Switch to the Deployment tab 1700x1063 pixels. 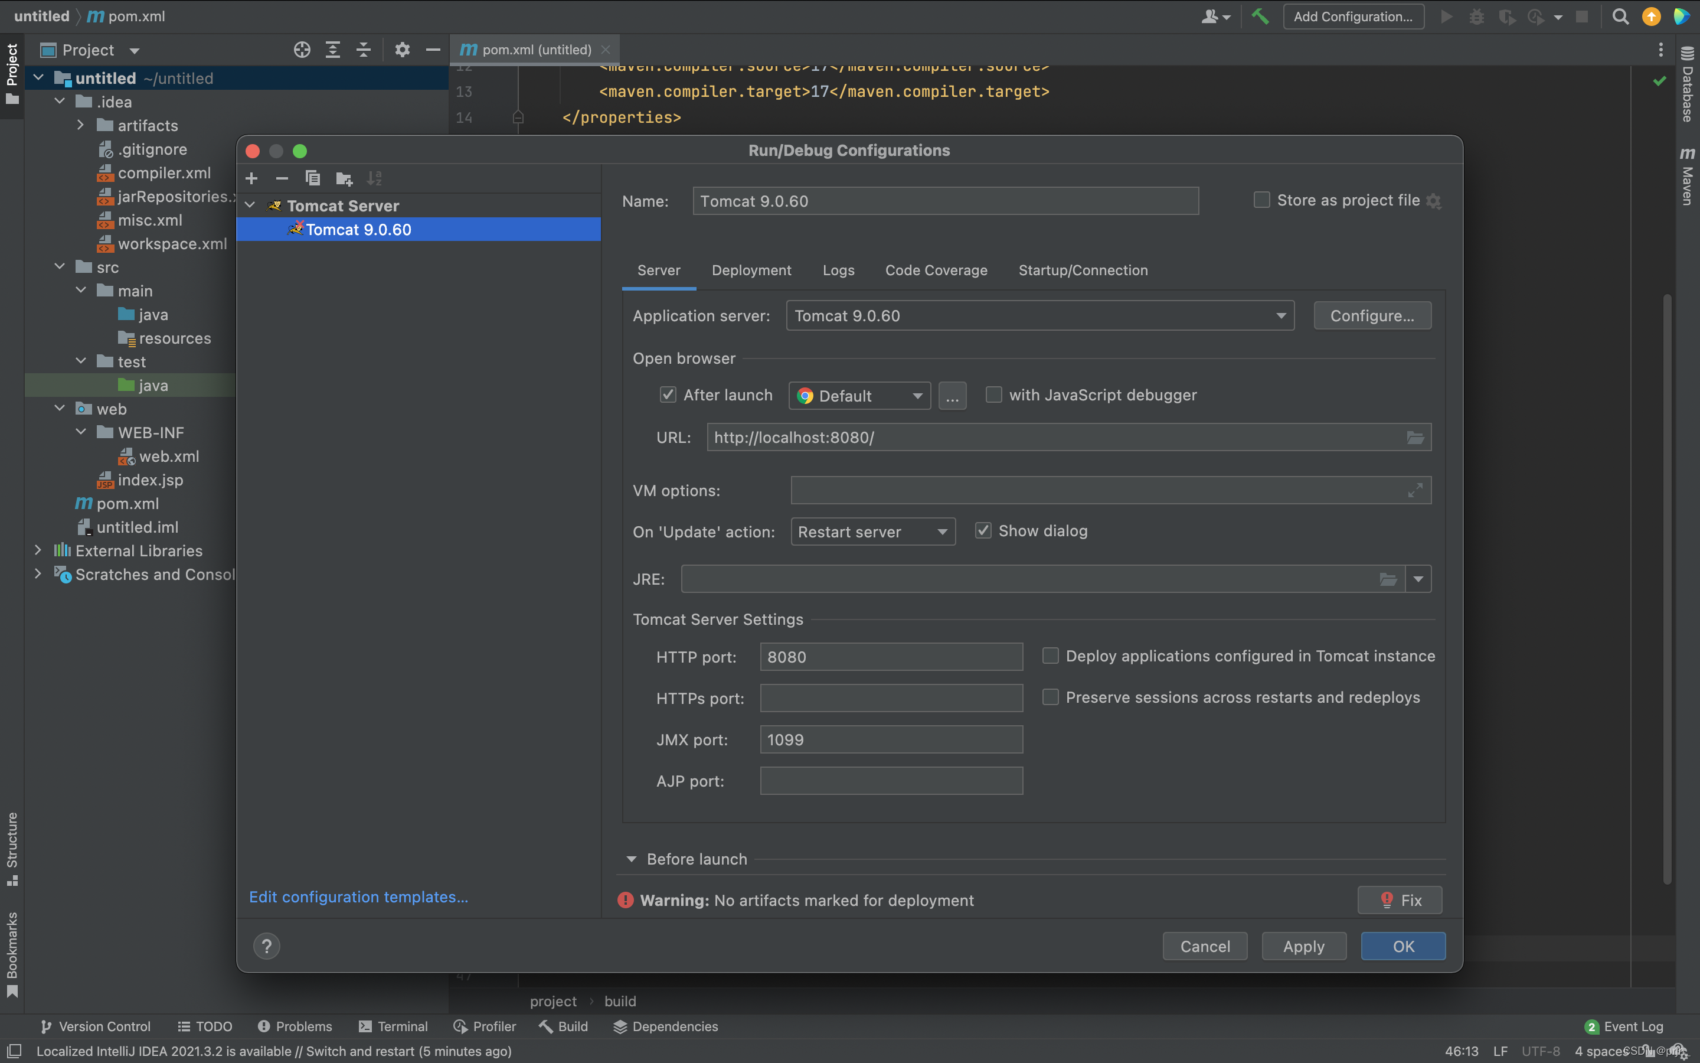[x=751, y=270]
